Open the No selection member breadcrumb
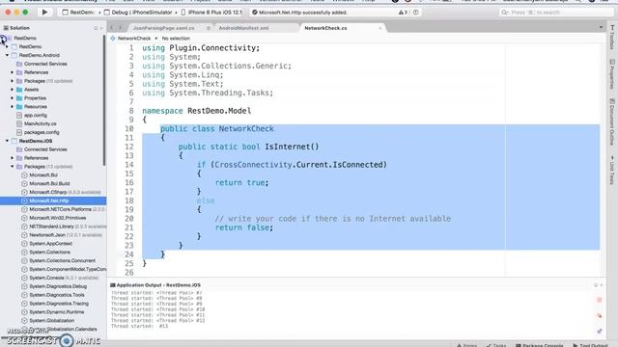This screenshot has width=618, height=347. coord(176,39)
